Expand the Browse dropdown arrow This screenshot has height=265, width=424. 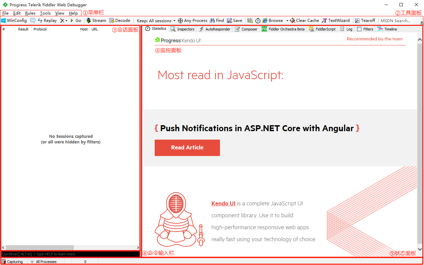[287, 21]
